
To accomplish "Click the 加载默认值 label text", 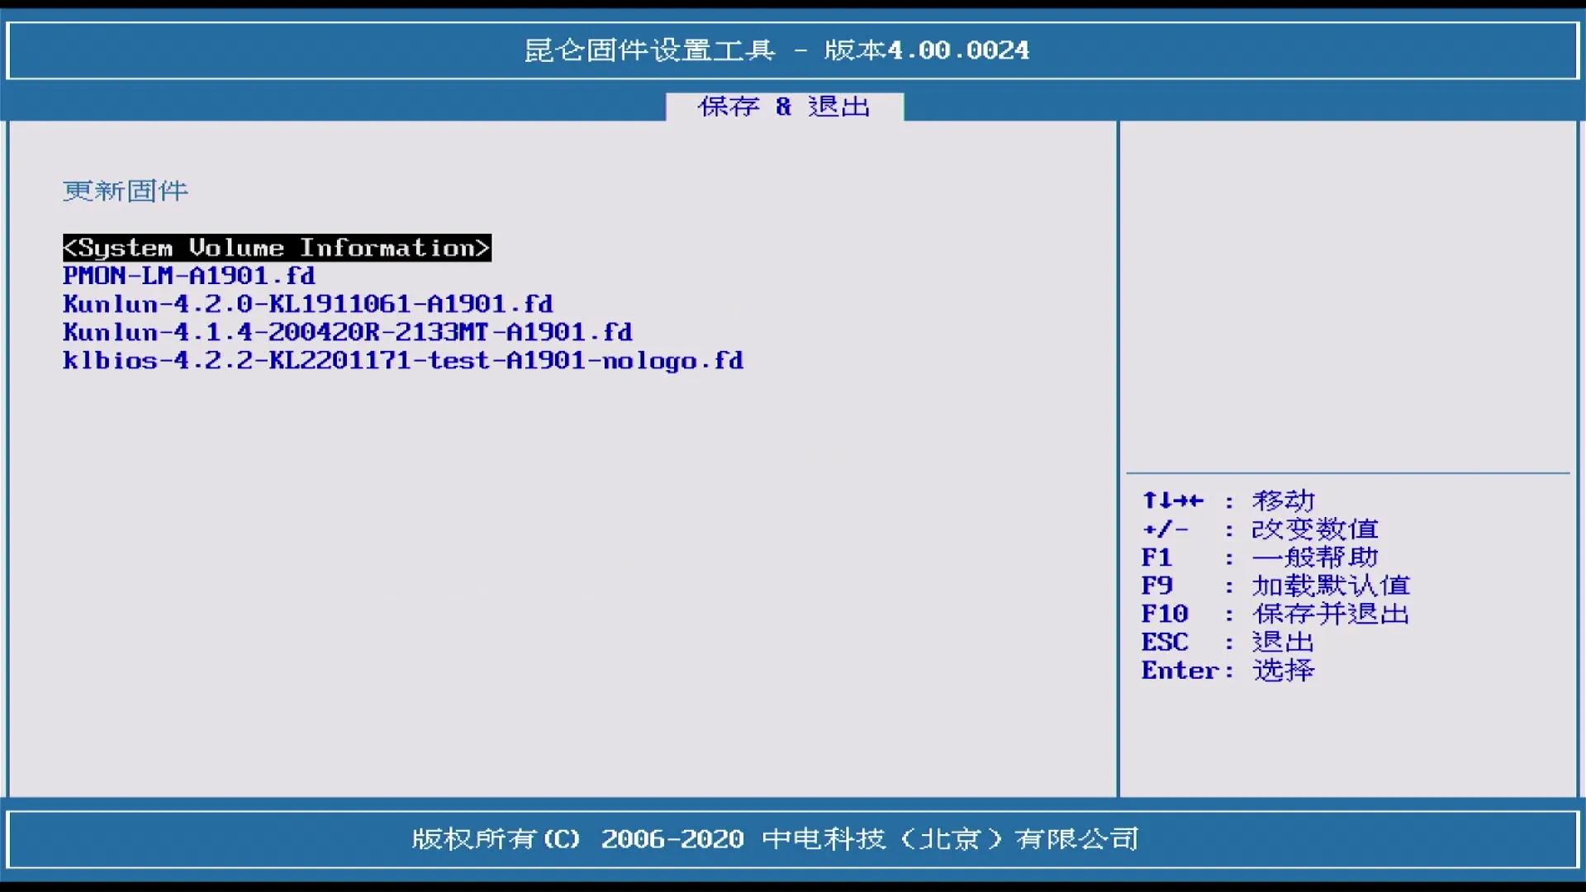I will tap(1330, 586).
